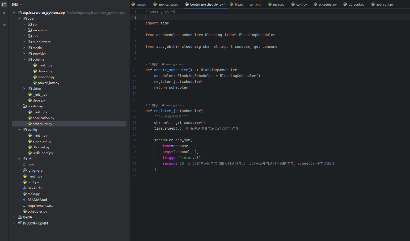The width and height of the screenshot is (410, 241).
Task: Click the '1 个用法' usages hint
Action: (152, 105)
